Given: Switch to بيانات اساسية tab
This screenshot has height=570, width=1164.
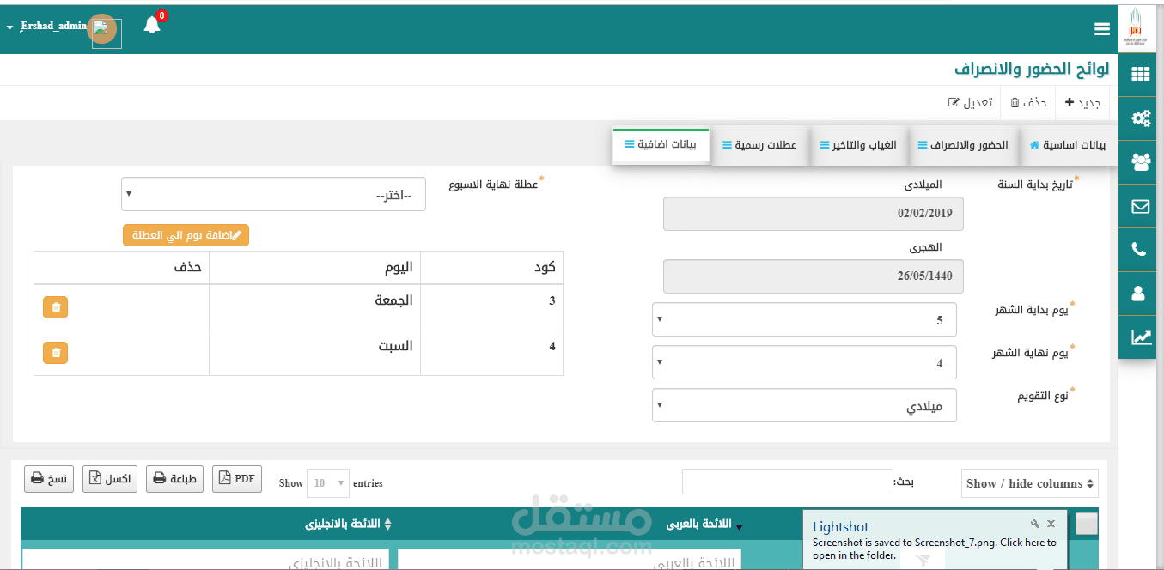Looking at the screenshot, I should (x=1068, y=145).
